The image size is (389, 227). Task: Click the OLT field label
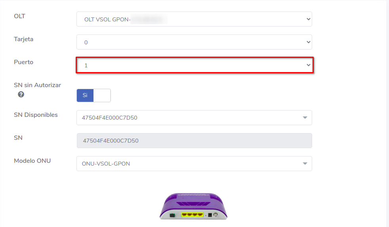19,16
